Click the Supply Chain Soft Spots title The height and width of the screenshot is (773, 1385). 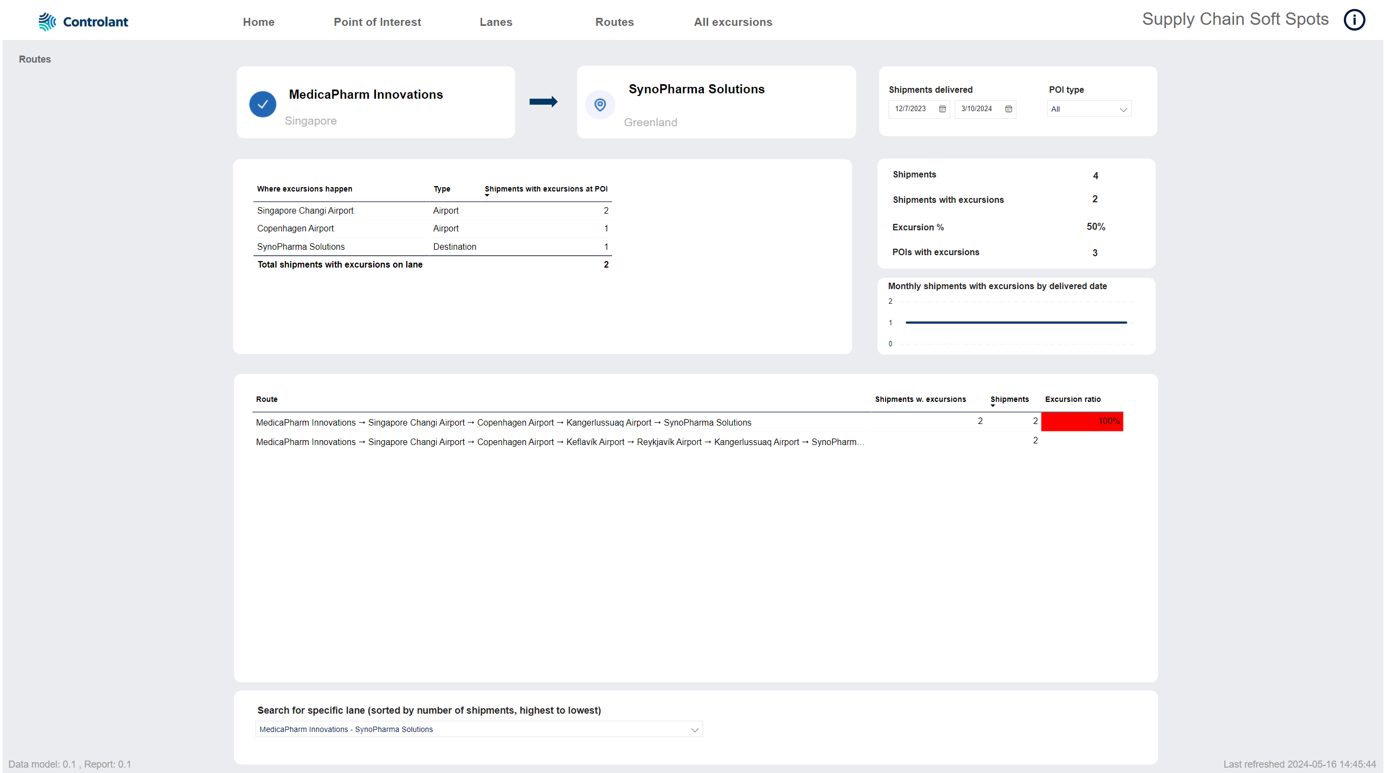[1235, 19]
